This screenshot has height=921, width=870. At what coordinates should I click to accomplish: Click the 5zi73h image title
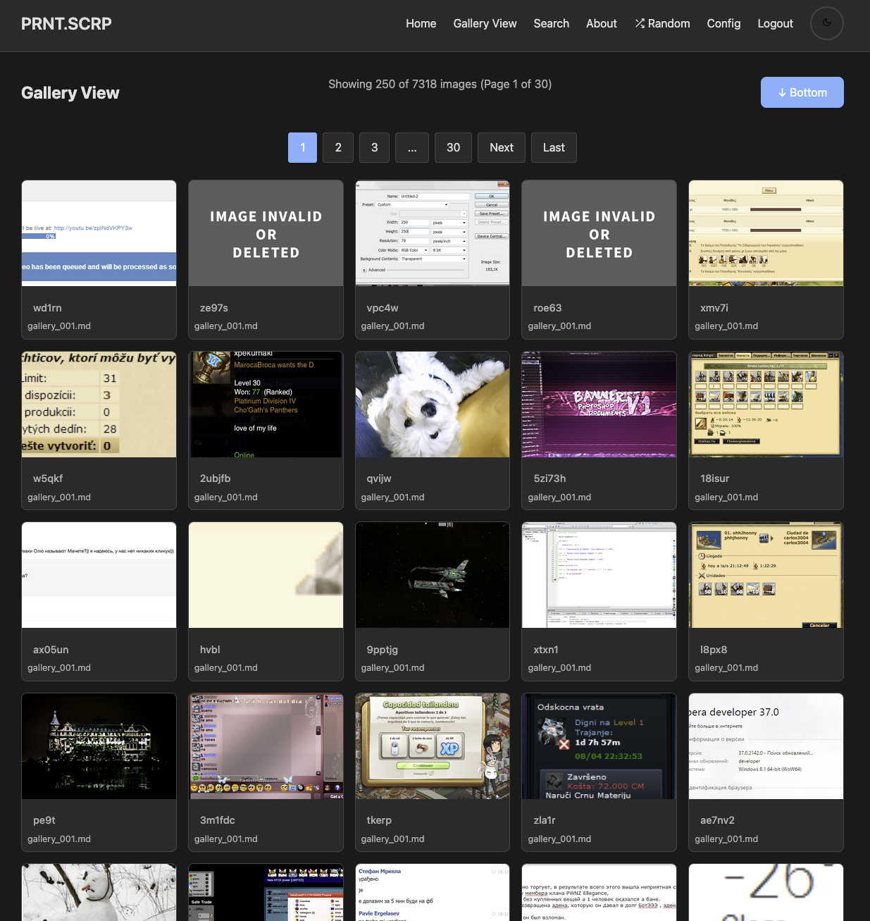tap(549, 478)
